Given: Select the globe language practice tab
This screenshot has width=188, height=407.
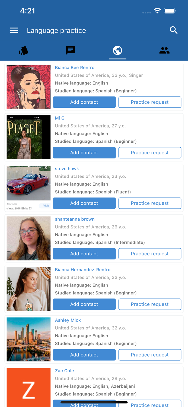Looking at the screenshot, I should point(117,50).
